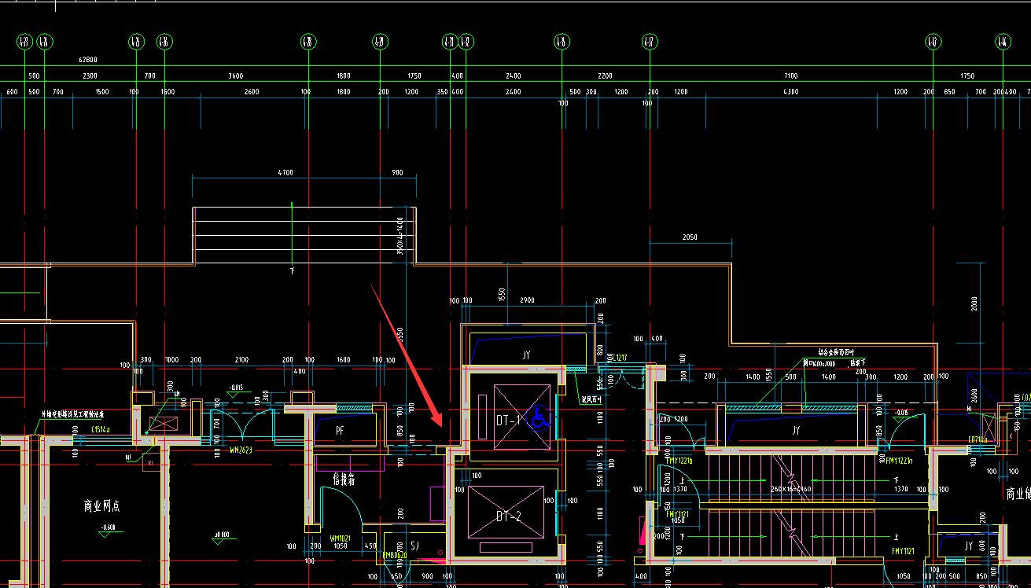Pick the WM1021 door tag
The height and width of the screenshot is (588, 1031).
pos(340,538)
